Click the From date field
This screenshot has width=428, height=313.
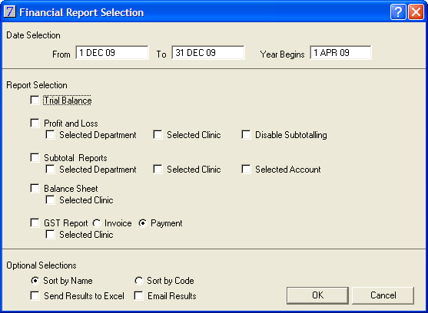point(112,53)
